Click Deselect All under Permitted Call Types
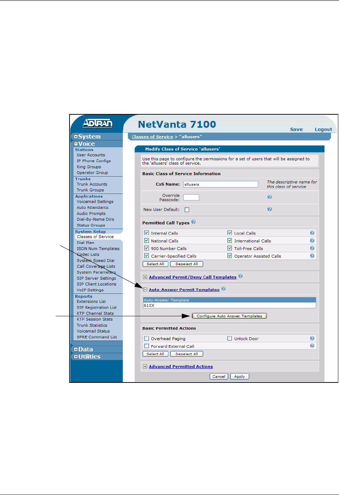This screenshot has height=495, width=339. (x=187, y=264)
